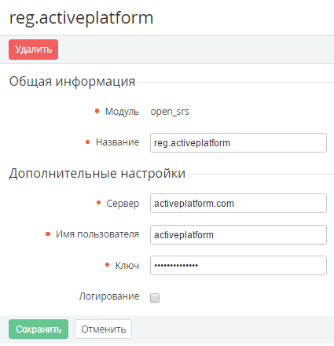Click the Название field label

[x=117, y=142]
